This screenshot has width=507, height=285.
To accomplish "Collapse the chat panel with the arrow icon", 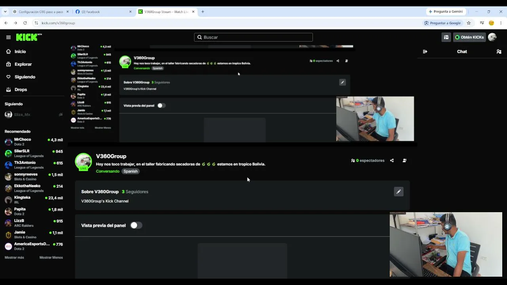I will coord(425,51).
